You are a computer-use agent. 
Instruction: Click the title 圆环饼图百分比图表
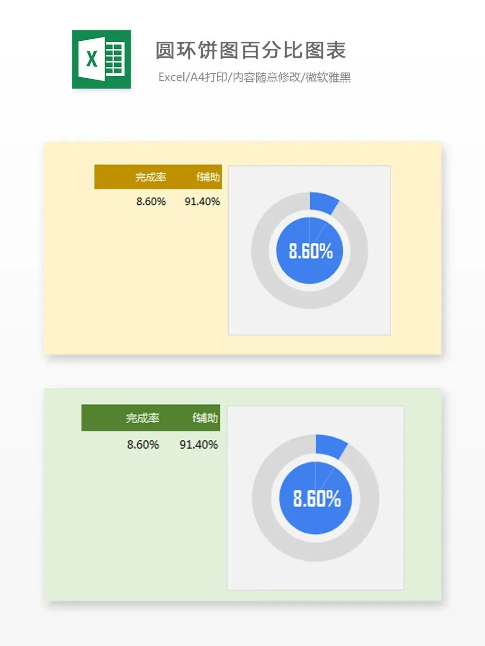(251, 51)
